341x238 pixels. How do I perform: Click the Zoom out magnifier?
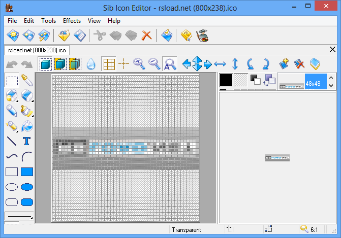pos(154,64)
